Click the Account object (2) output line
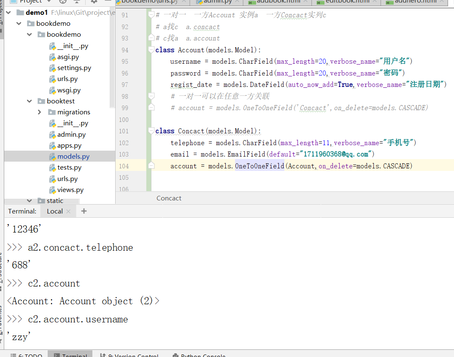The width and height of the screenshot is (454, 357). point(83,301)
